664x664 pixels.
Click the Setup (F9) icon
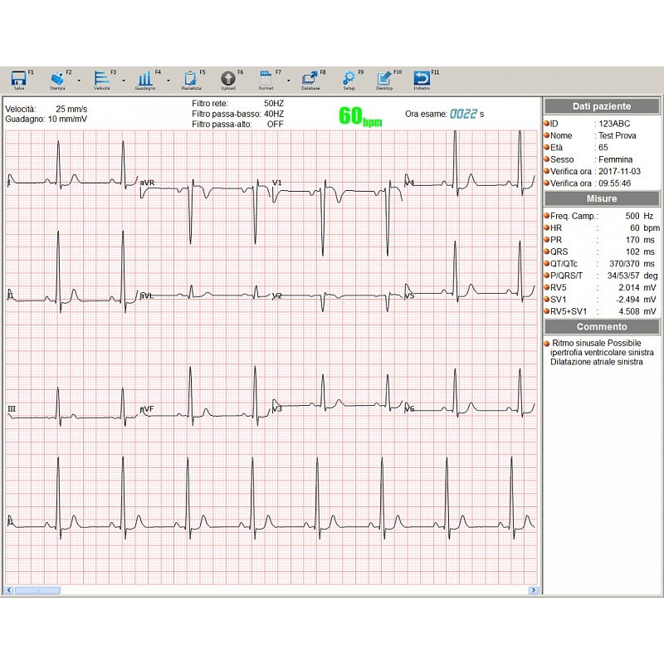pyautogui.click(x=349, y=76)
